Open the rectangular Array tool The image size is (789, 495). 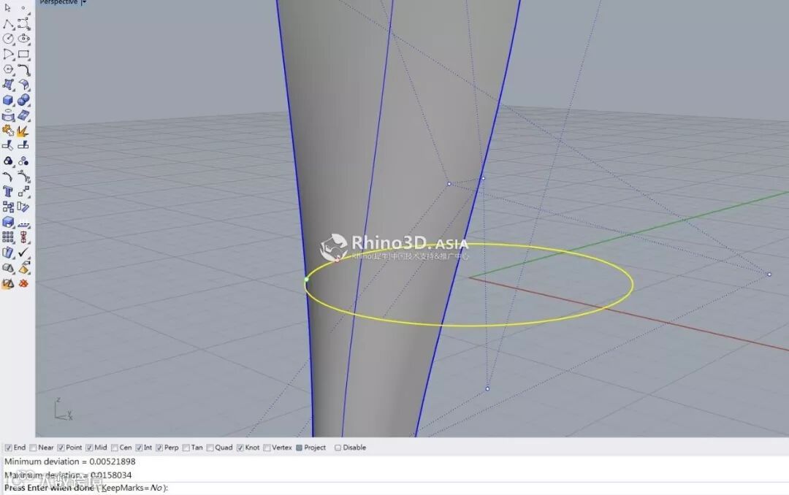(x=8, y=237)
